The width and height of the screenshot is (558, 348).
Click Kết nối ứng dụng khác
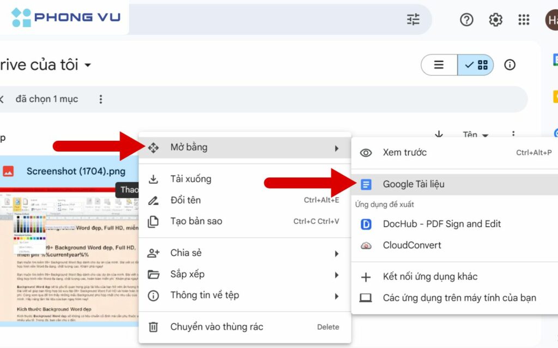tap(430, 276)
